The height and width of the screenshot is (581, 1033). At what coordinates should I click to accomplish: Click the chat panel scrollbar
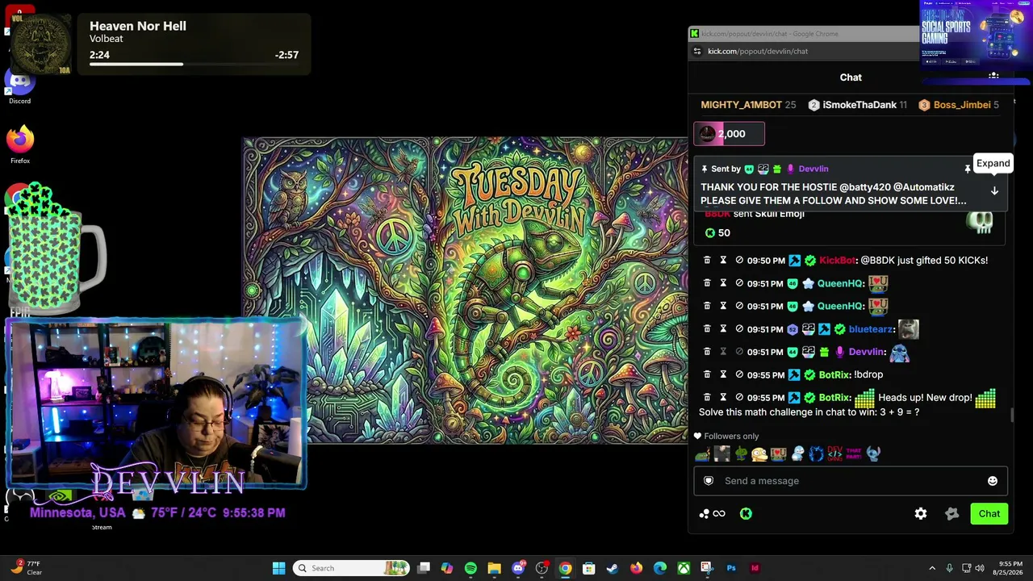click(x=1012, y=414)
